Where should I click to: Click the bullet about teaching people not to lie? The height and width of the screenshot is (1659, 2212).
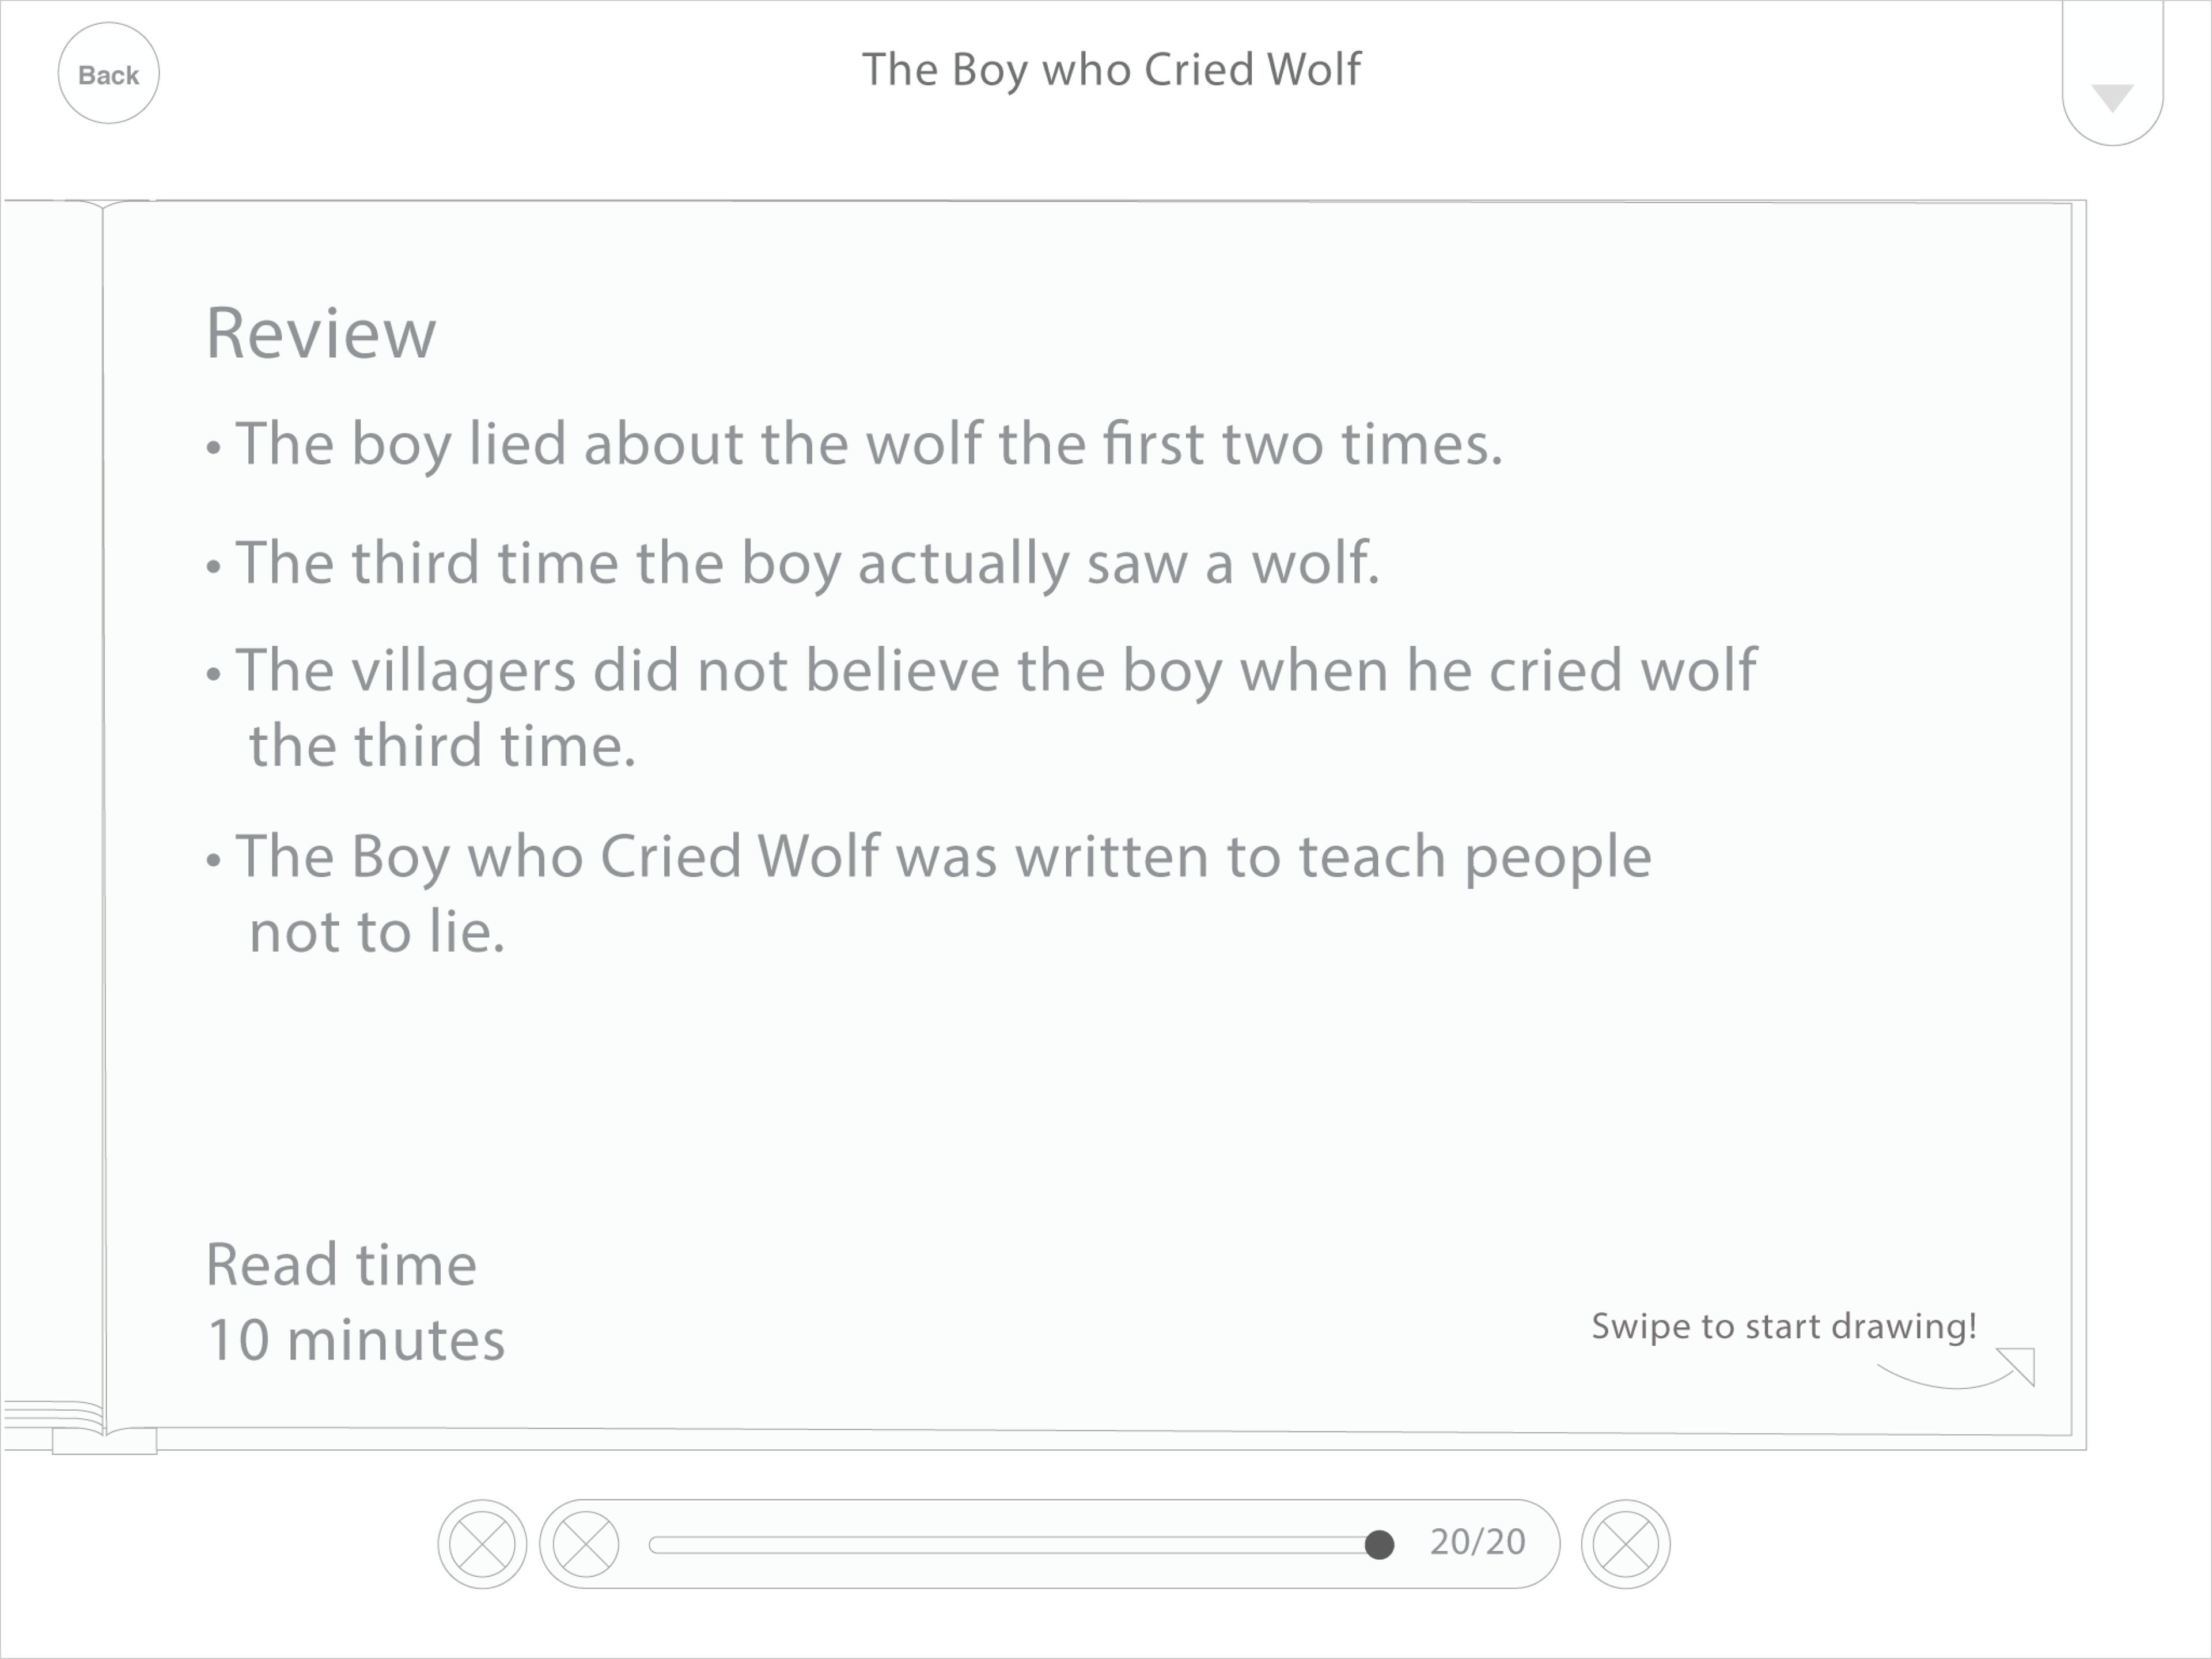[928, 893]
